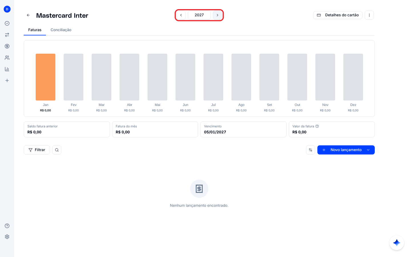Click the Filtrar button
Image resolution: width=411 pixels, height=257 pixels.
click(37, 150)
